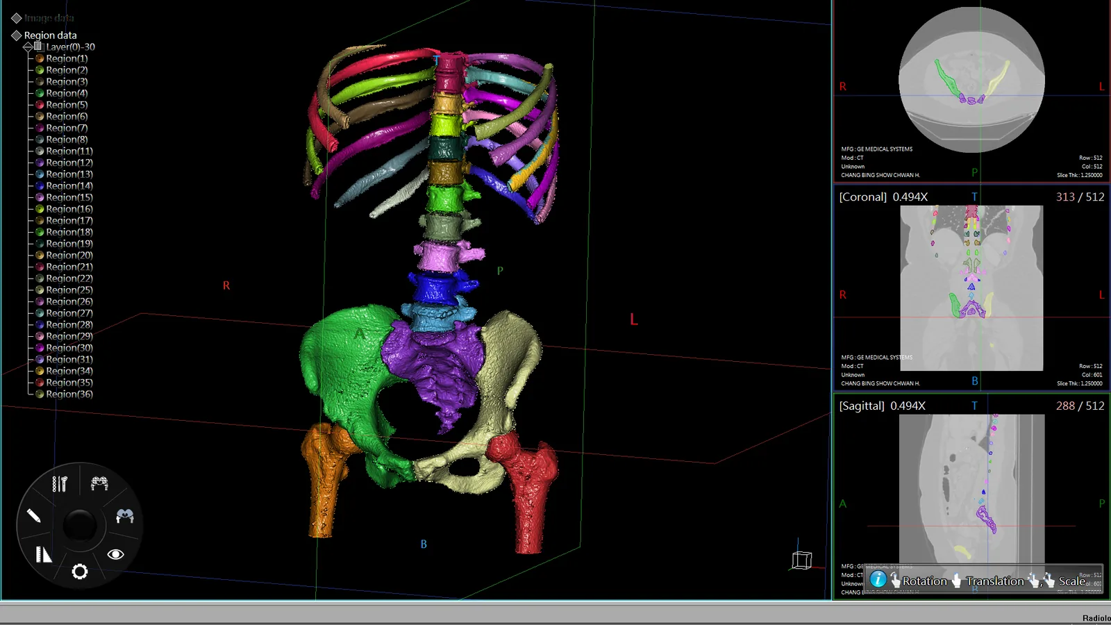Open the gear settings in radial menu
Image resolution: width=1111 pixels, height=625 pixels.
[x=80, y=572]
